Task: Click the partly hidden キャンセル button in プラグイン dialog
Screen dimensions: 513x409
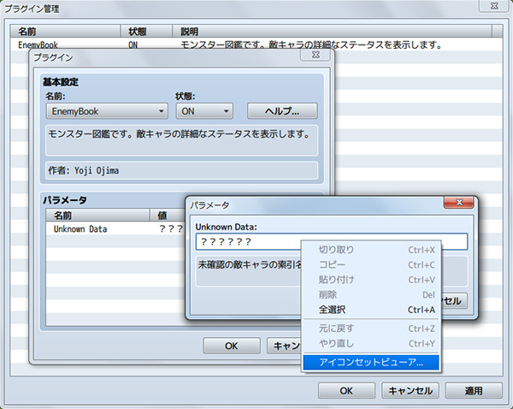Action: [x=284, y=346]
